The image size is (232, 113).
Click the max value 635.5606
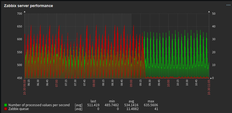pos(151,105)
